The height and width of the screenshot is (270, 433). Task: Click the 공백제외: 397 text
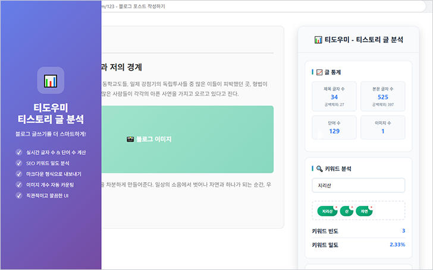pyautogui.click(x=383, y=104)
